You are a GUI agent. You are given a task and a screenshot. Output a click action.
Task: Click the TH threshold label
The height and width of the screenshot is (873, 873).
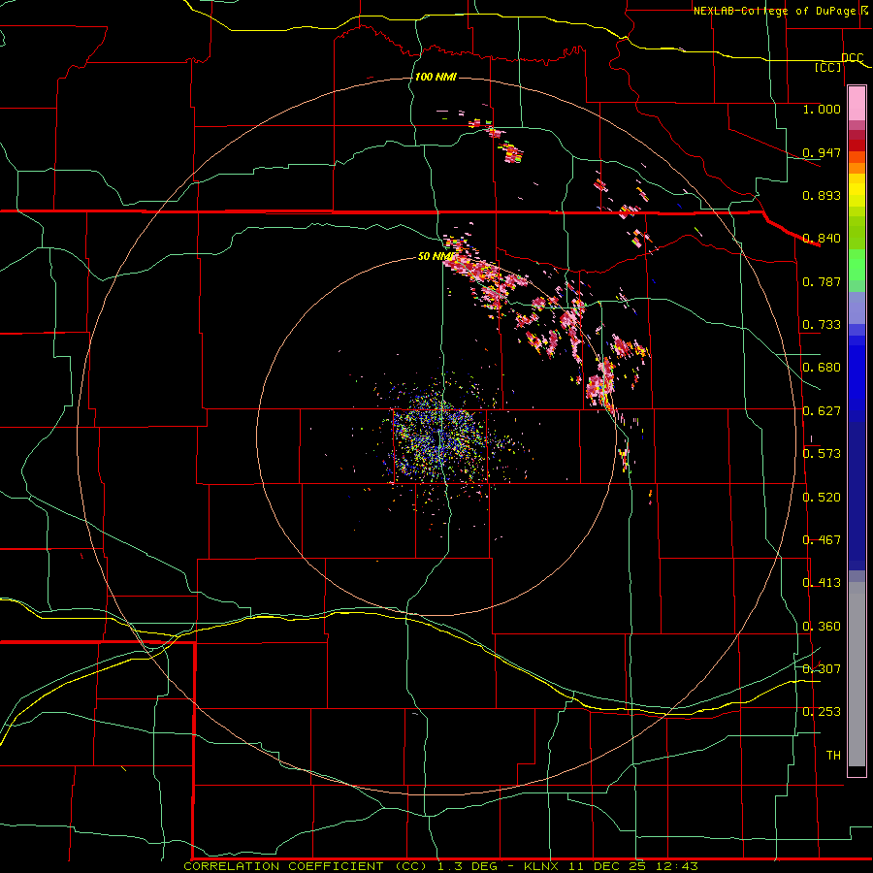point(833,756)
